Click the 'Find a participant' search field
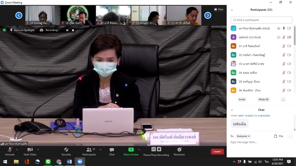The width and height of the screenshot is (296, 166). tap(261, 20)
